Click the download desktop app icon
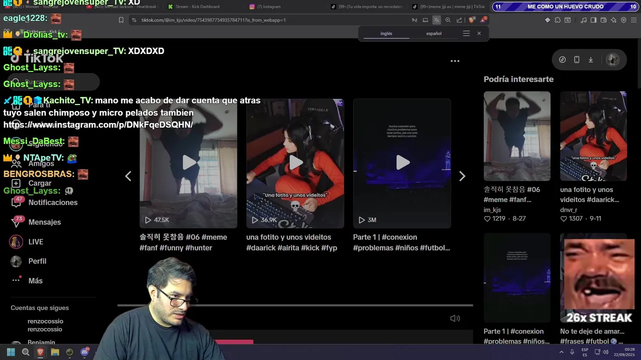This screenshot has width=641, height=360. [590, 59]
